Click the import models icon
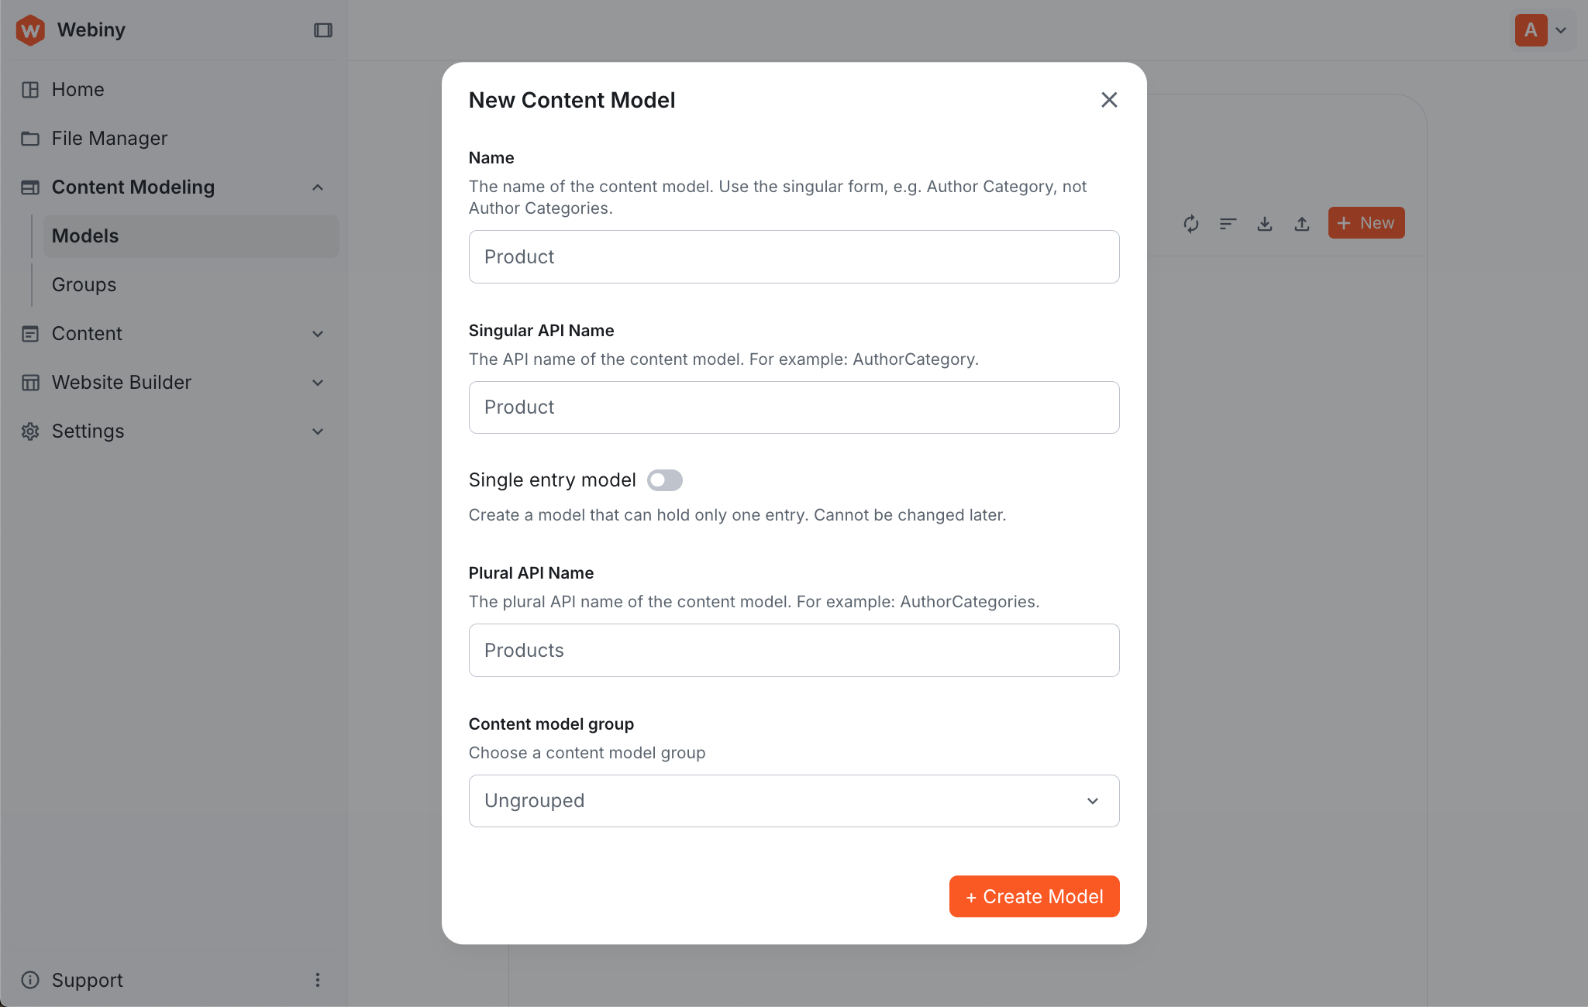Viewport: 1588px width, 1007px height. click(x=1301, y=223)
